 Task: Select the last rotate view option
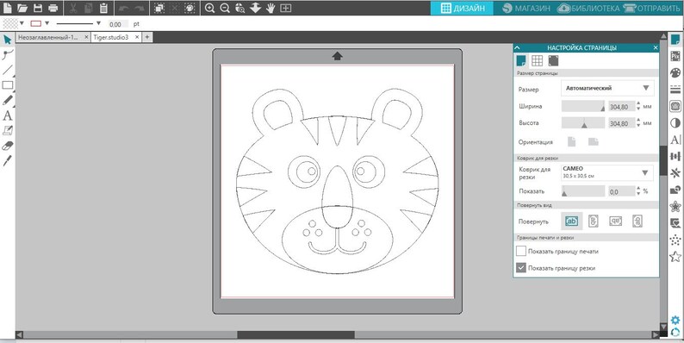tap(637, 221)
